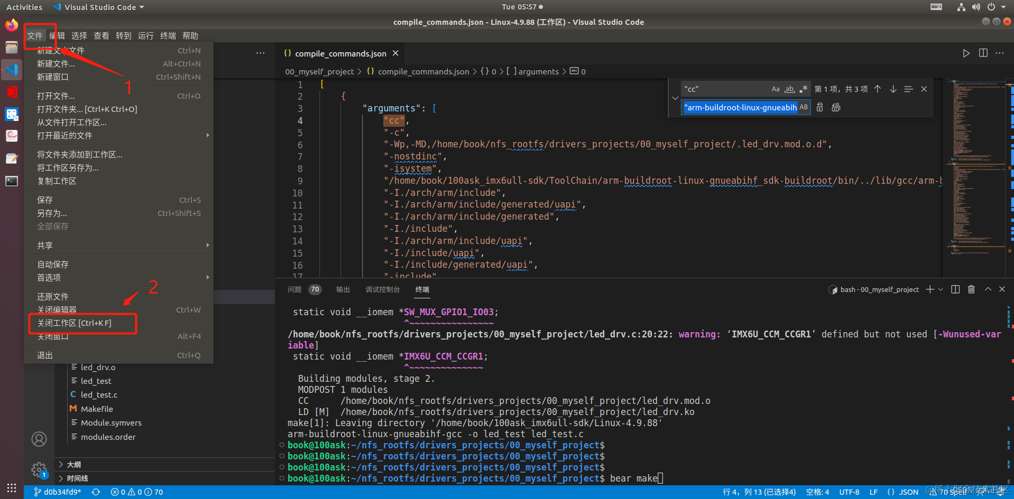Open the terminal launch profile dropdown arrow

[941, 289]
